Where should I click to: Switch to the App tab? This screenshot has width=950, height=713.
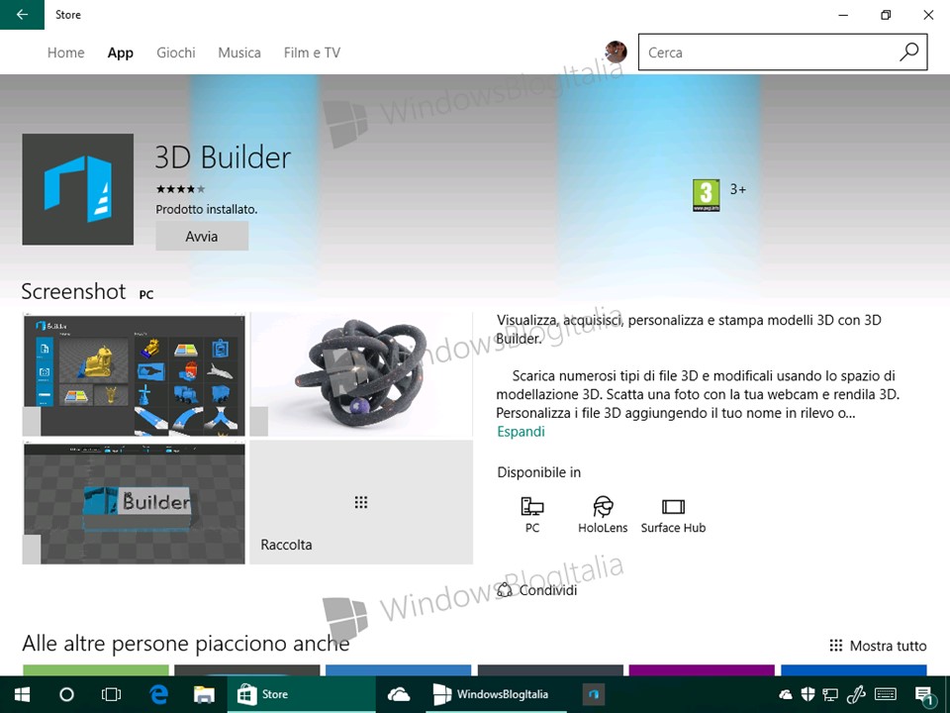tap(121, 52)
